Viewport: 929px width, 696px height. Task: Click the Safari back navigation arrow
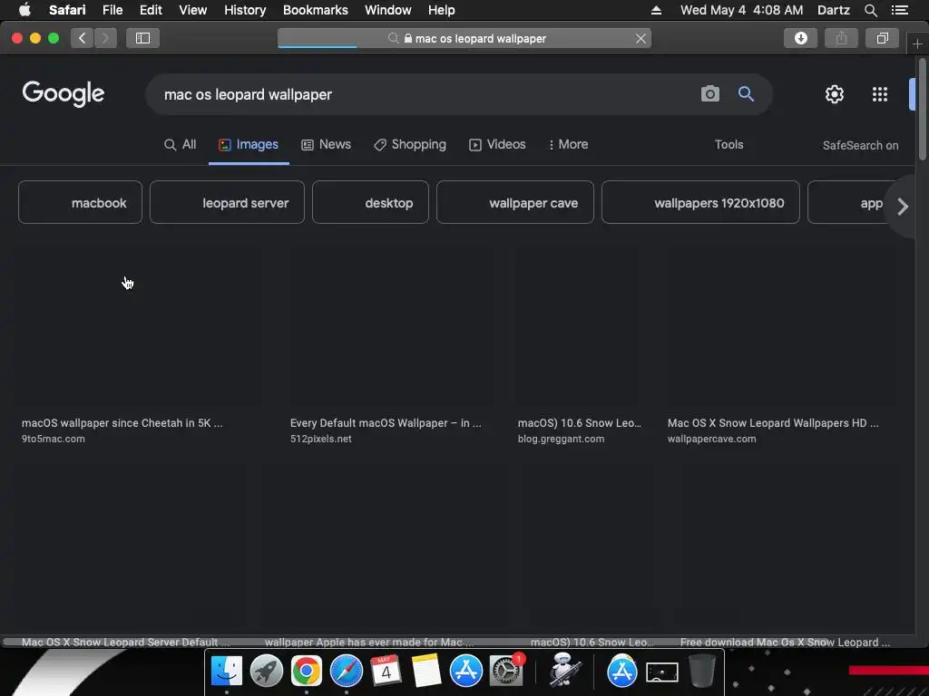click(82, 38)
